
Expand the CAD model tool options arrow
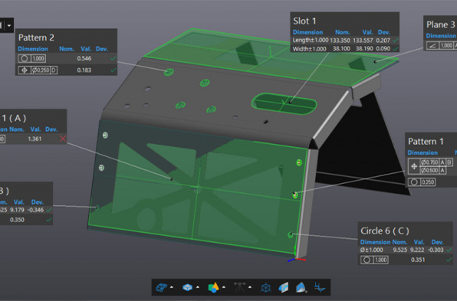click(x=172, y=287)
